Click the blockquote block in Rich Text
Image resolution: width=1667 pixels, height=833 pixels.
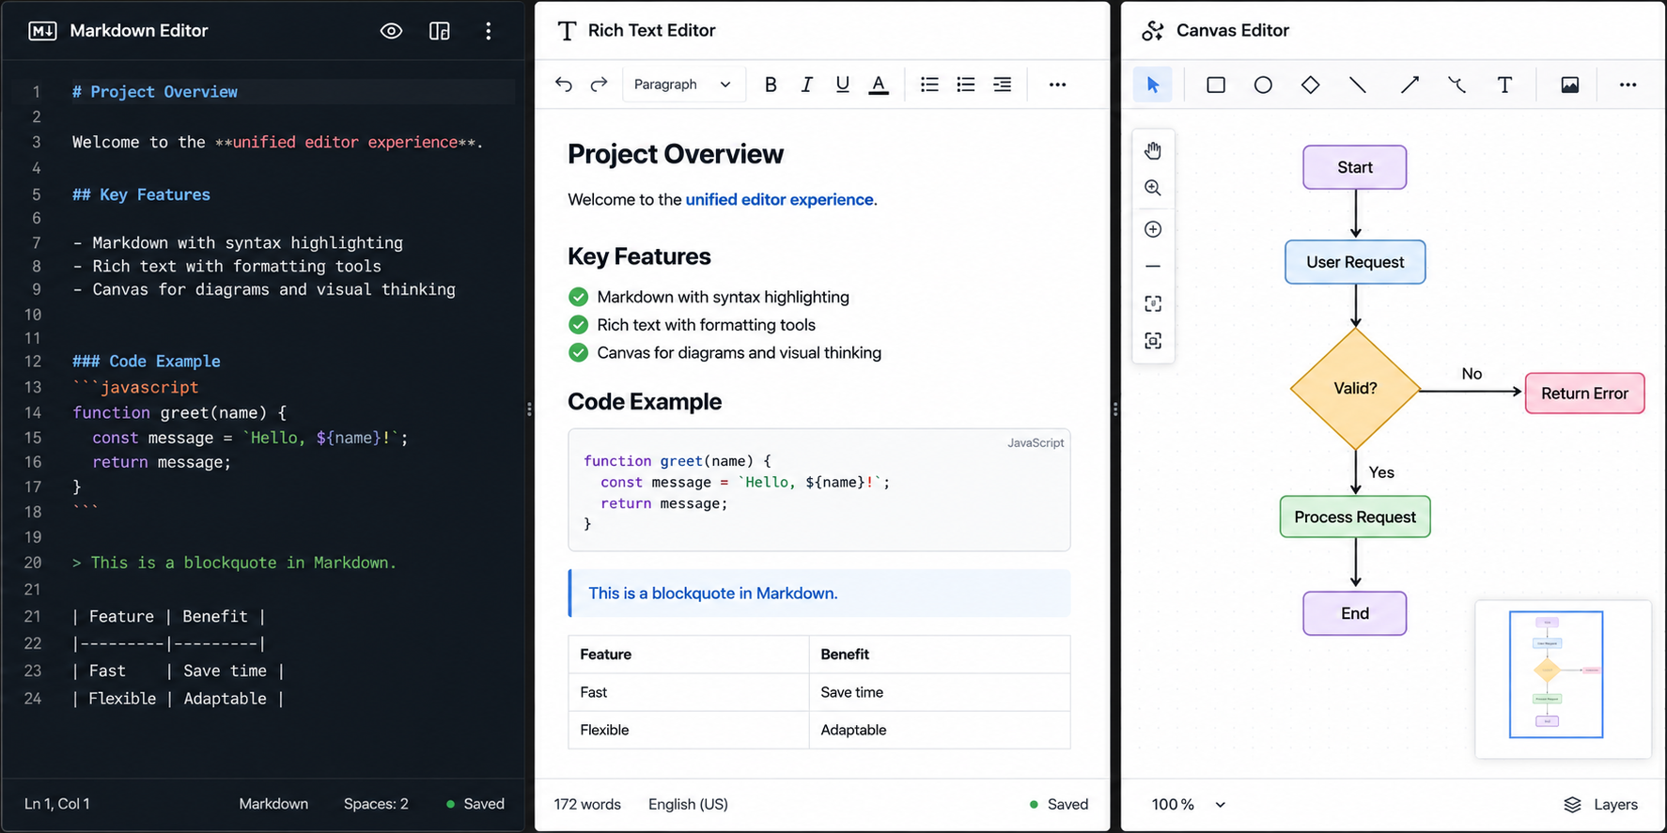tap(819, 594)
